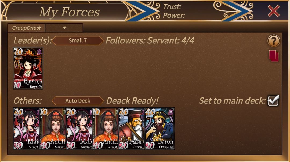
Task: Select the Baron official card
Action: pos(160,129)
